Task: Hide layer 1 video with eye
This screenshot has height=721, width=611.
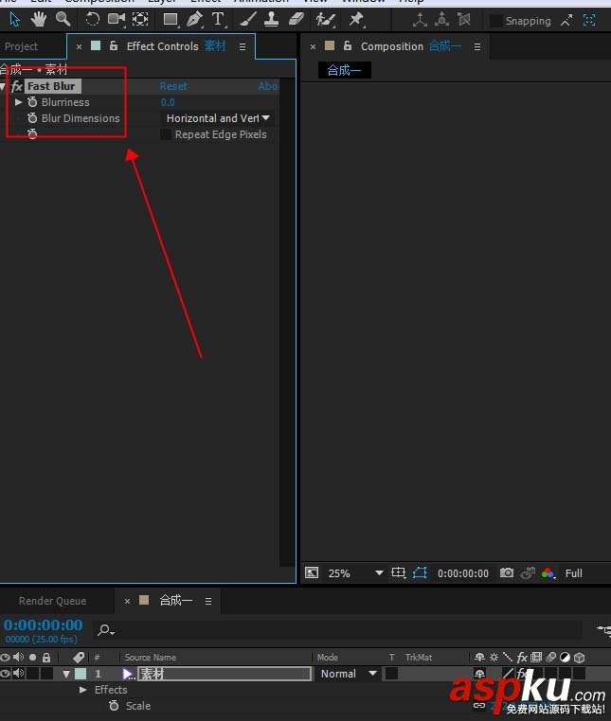Action: (5, 674)
